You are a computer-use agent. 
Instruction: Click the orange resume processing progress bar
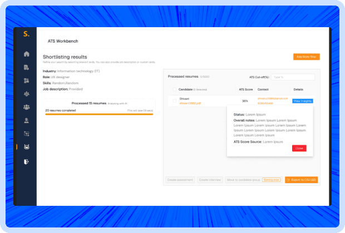[x=99, y=114]
